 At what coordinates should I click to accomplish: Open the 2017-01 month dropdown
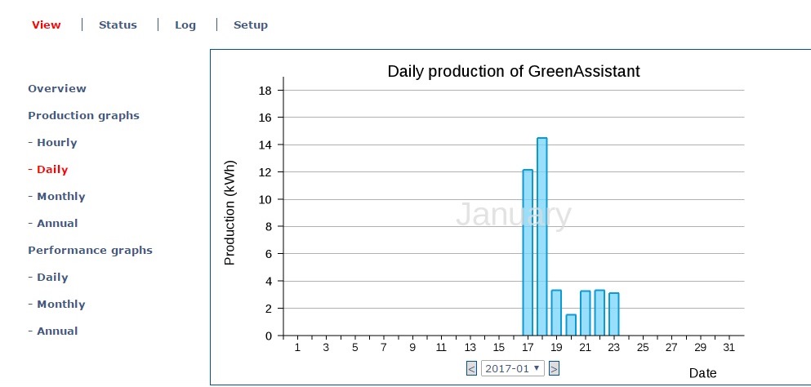point(513,368)
